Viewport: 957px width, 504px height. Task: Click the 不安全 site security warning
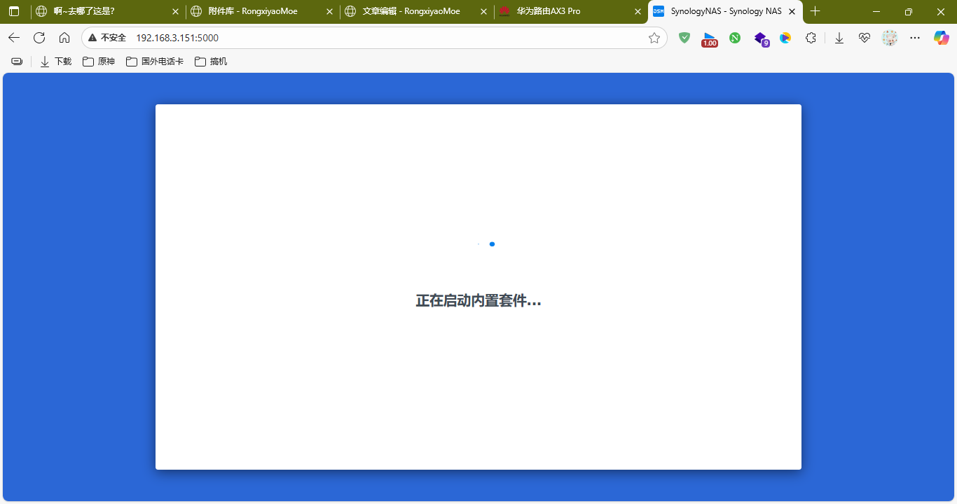[107, 38]
